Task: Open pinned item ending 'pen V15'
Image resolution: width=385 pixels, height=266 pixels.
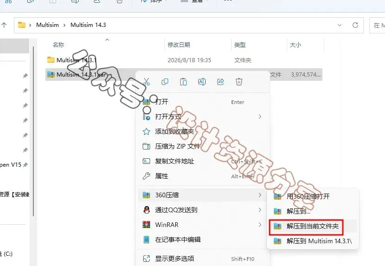Action: (11, 165)
